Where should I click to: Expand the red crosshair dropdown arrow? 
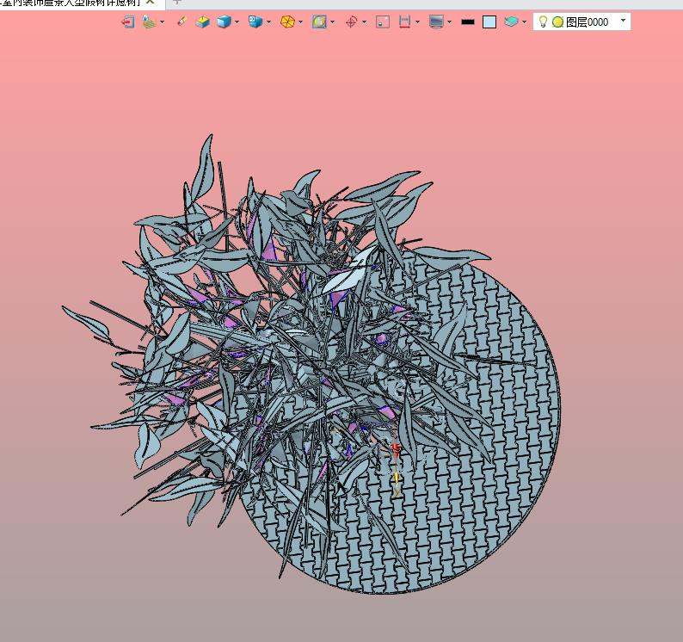coord(364,22)
